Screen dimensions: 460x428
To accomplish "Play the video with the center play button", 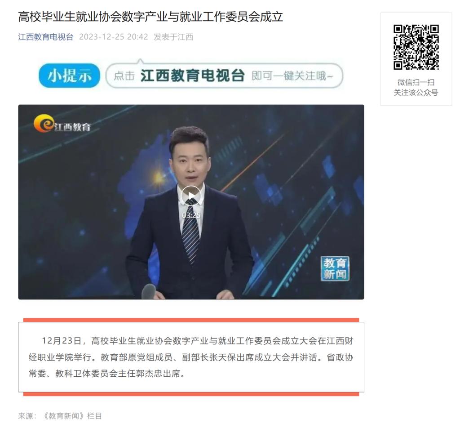I will [x=190, y=196].
